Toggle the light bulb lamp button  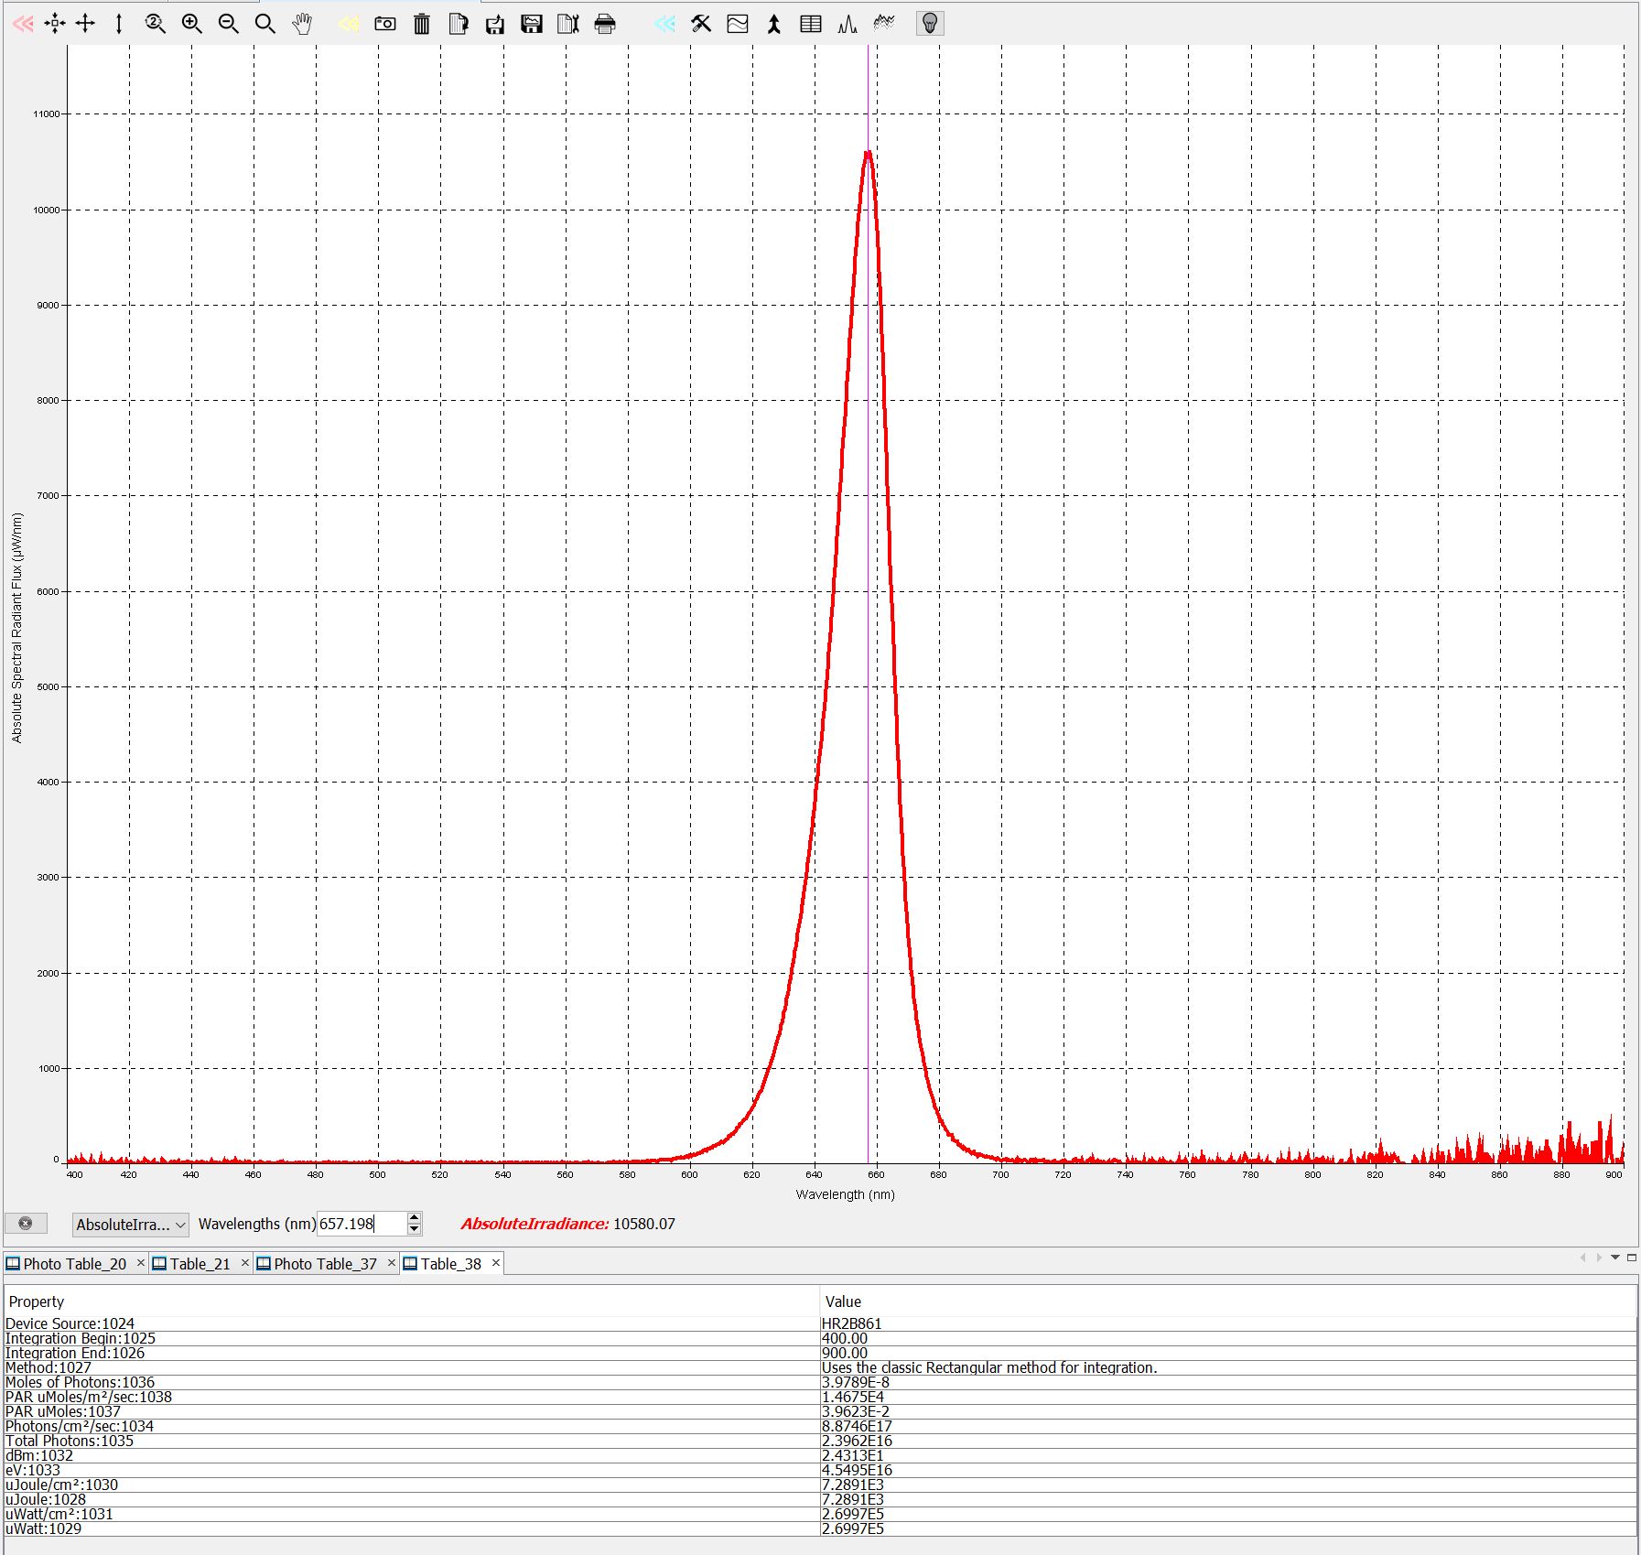click(930, 24)
